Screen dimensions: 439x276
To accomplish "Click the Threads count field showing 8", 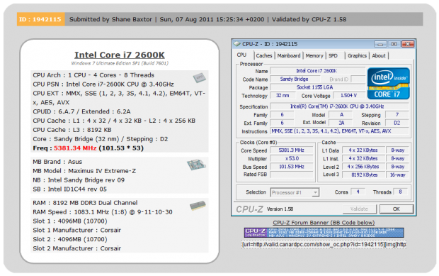I will (400, 192).
